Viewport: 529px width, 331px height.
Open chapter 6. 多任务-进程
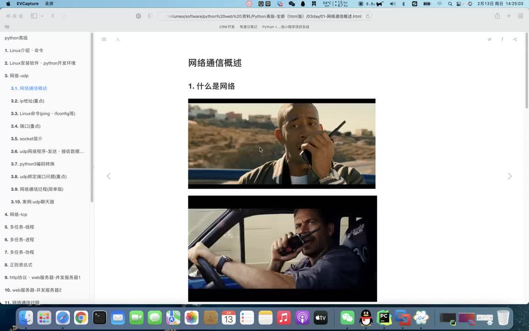tap(20, 240)
